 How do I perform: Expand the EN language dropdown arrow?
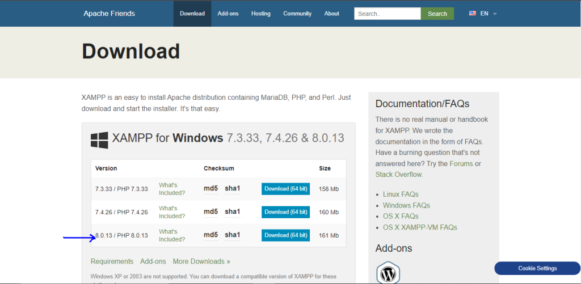tap(495, 14)
